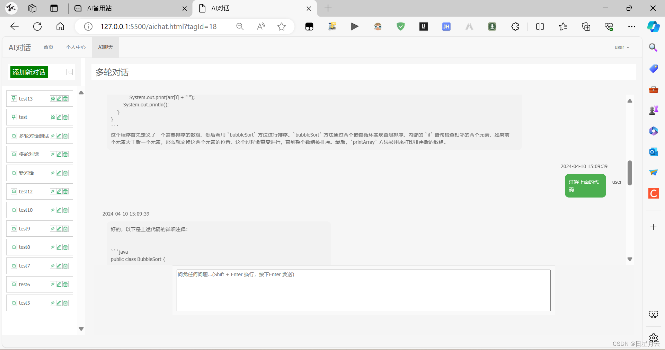The width and height of the screenshot is (665, 350).
Task: Edit the test9 conversation
Action: coord(59,229)
